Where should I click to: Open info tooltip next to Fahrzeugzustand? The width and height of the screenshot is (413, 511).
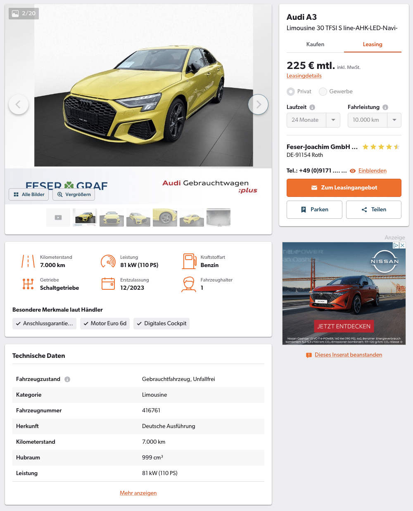(67, 379)
